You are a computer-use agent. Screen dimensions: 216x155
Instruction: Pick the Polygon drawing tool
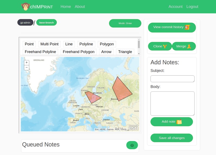click(x=107, y=44)
